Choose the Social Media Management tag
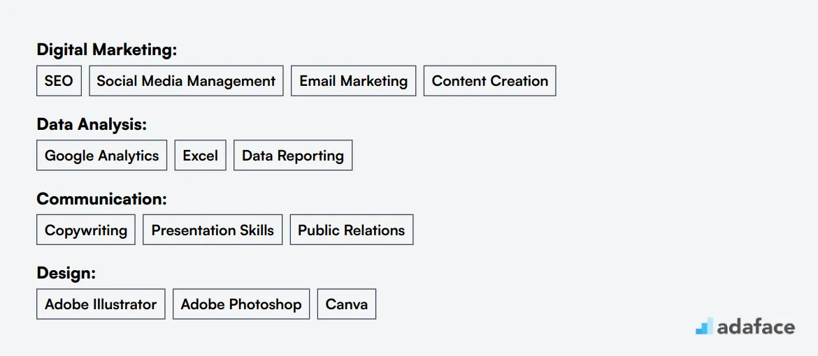 tap(186, 81)
